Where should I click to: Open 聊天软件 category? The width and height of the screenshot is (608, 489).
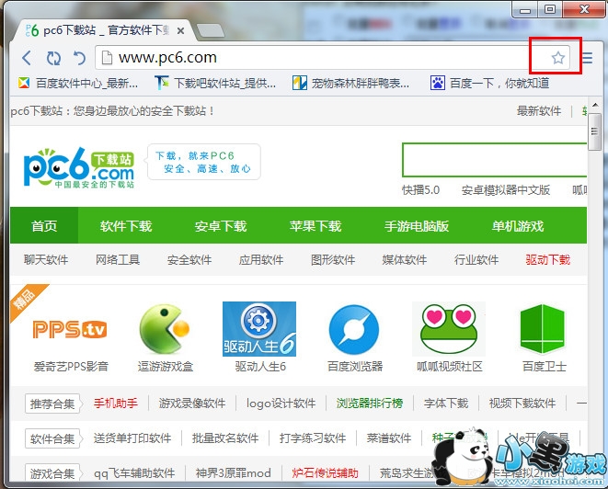coord(46,259)
